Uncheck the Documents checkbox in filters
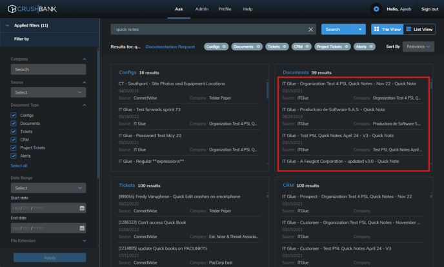The image size is (444, 267). click(x=14, y=123)
